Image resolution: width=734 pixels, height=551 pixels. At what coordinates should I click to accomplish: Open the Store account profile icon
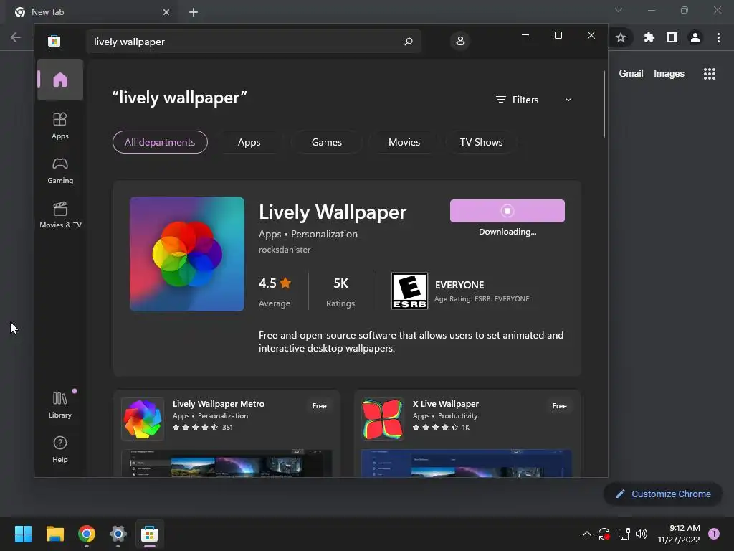(460, 41)
